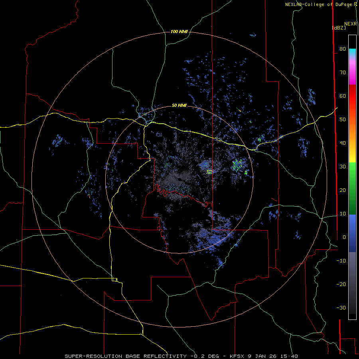Click the 30 value on the dBZ scale
359x359 pixels.
343,166
